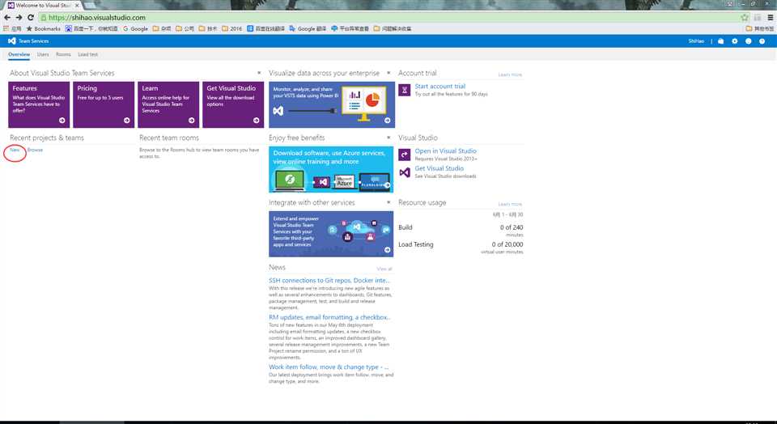Viewport: 777px width, 424px height.
Task: Open the Learn tile
Action: click(x=168, y=104)
